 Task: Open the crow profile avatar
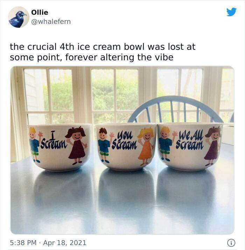pyautogui.click(x=19, y=17)
